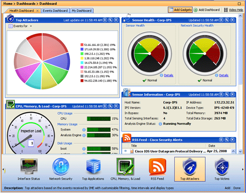
Task: Click blue swatch for 171.69.39.50
Action: pyautogui.click(x=82, y=49)
